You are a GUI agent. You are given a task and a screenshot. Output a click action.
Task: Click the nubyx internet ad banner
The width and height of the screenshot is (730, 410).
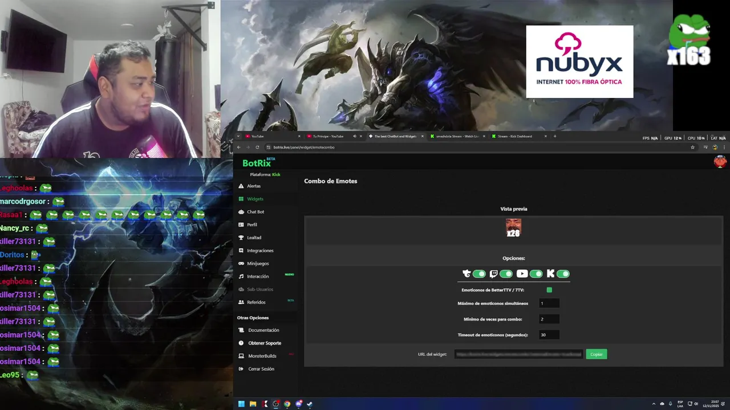point(579,61)
